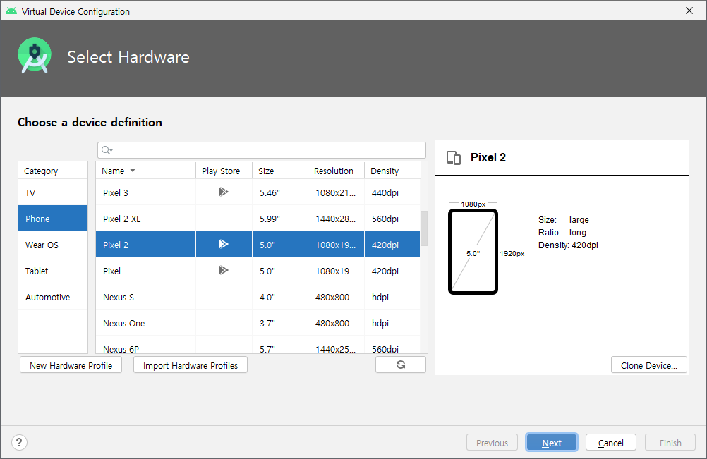The height and width of the screenshot is (459, 707).
Task: Click the refresh device list icon button
Action: click(400, 365)
